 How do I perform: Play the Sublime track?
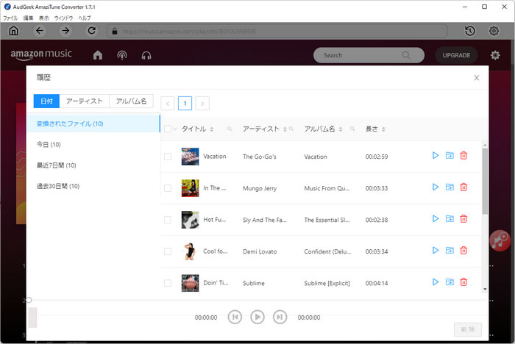coord(436,282)
